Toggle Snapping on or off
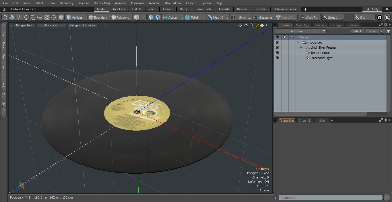The image size is (392, 202). pos(263,17)
